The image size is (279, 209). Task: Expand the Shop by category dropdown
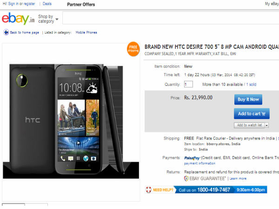point(48,19)
